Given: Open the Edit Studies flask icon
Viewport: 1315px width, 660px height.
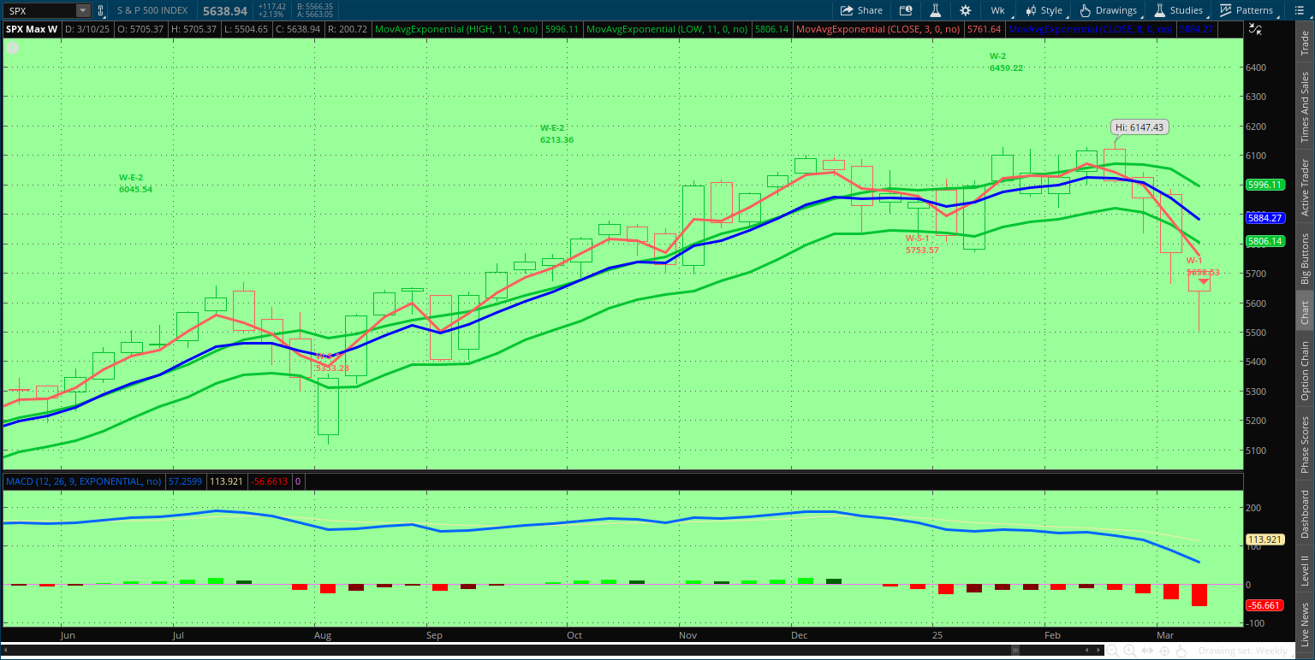Looking at the screenshot, I should (936, 10).
